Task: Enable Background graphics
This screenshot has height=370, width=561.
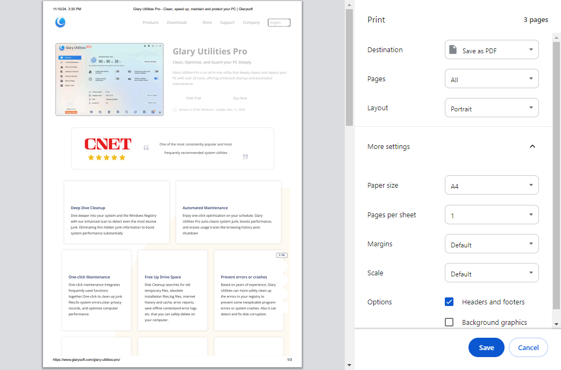Action: pyautogui.click(x=449, y=322)
